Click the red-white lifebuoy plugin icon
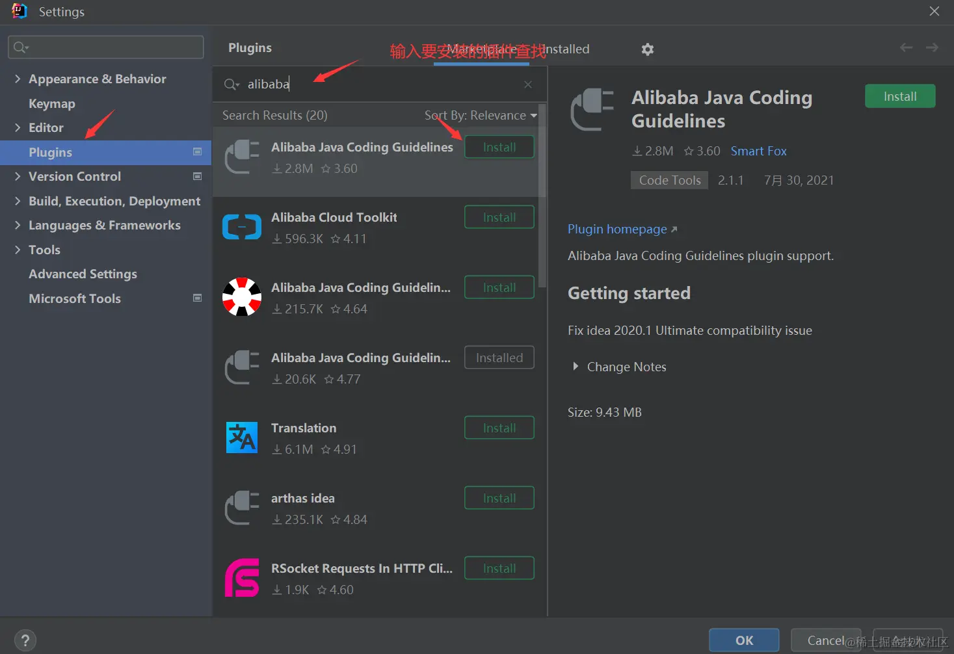954x654 pixels. (x=242, y=297)
